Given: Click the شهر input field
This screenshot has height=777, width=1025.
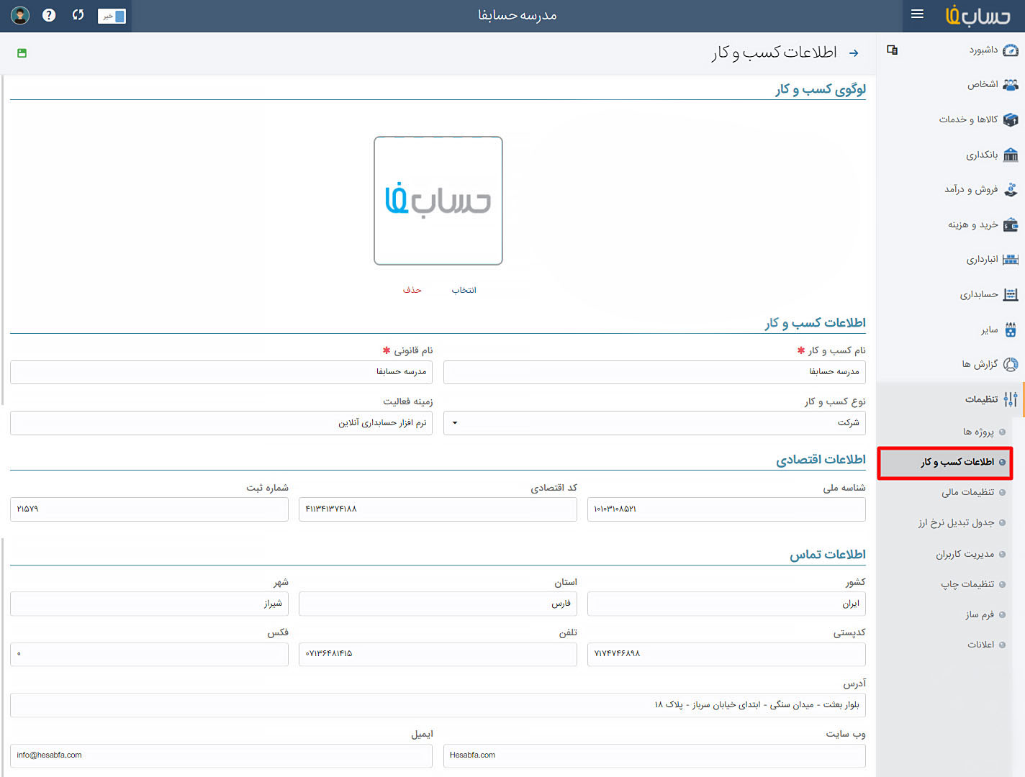Looking at the screenshot, I should click(x=149, y=604).
